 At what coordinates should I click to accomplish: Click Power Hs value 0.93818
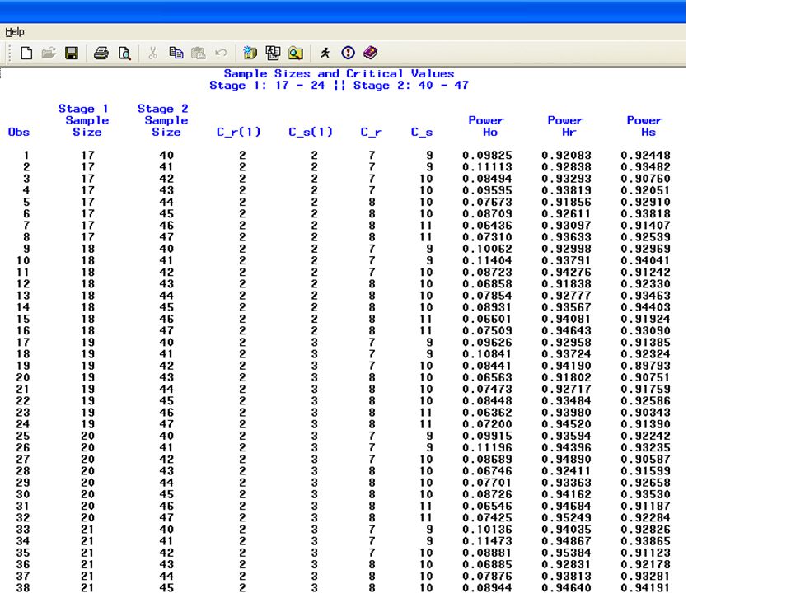point(646,214)
